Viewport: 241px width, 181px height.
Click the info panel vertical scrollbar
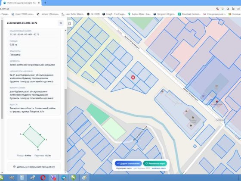pyautogui.click(x=65, y=130)
